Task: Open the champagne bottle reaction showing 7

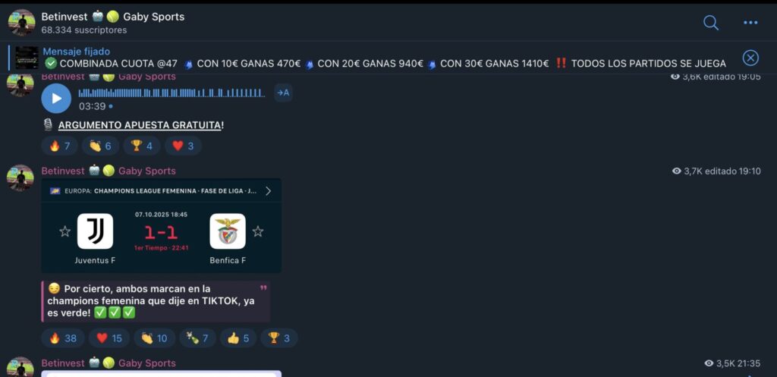Action: (198, 338)
